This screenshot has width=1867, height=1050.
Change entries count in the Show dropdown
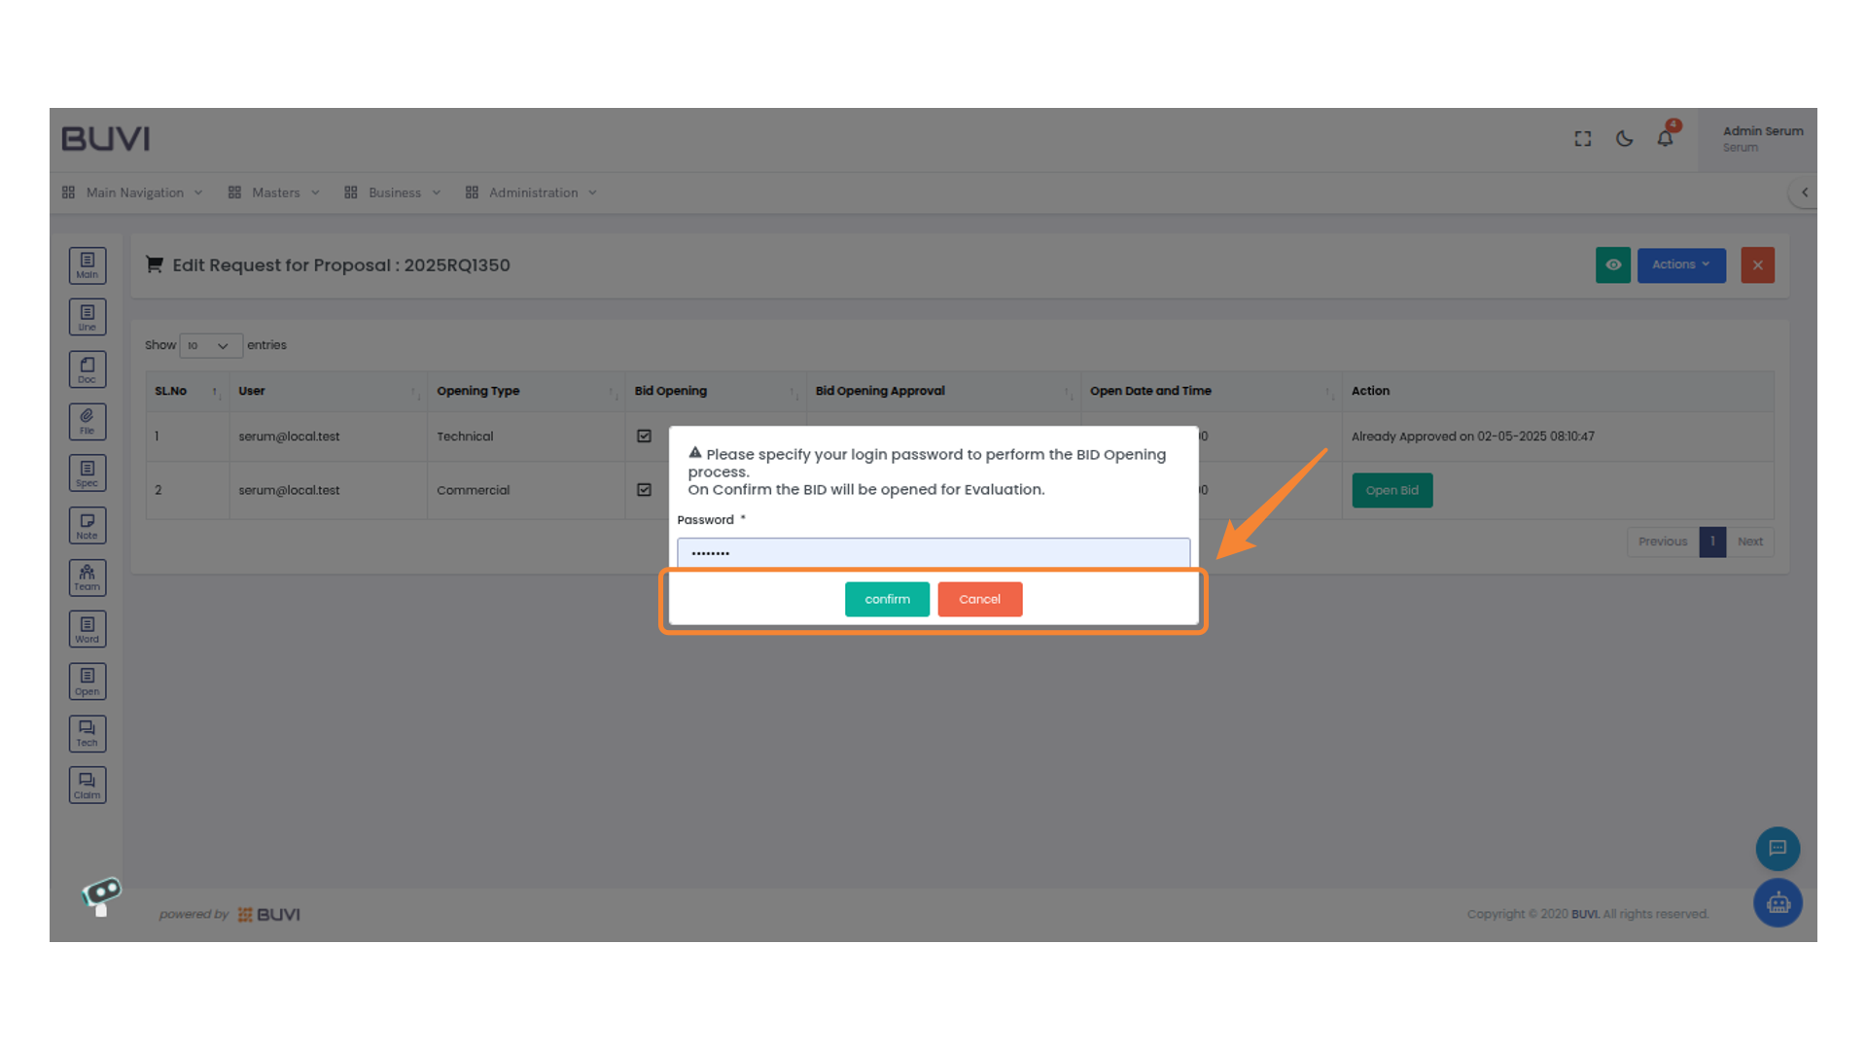tap(210, 345)
